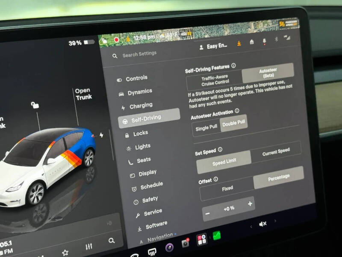This screenshot has width=342, height=257.
Task: Open the dashcam camera app icon
Action: tap(186, 243)
